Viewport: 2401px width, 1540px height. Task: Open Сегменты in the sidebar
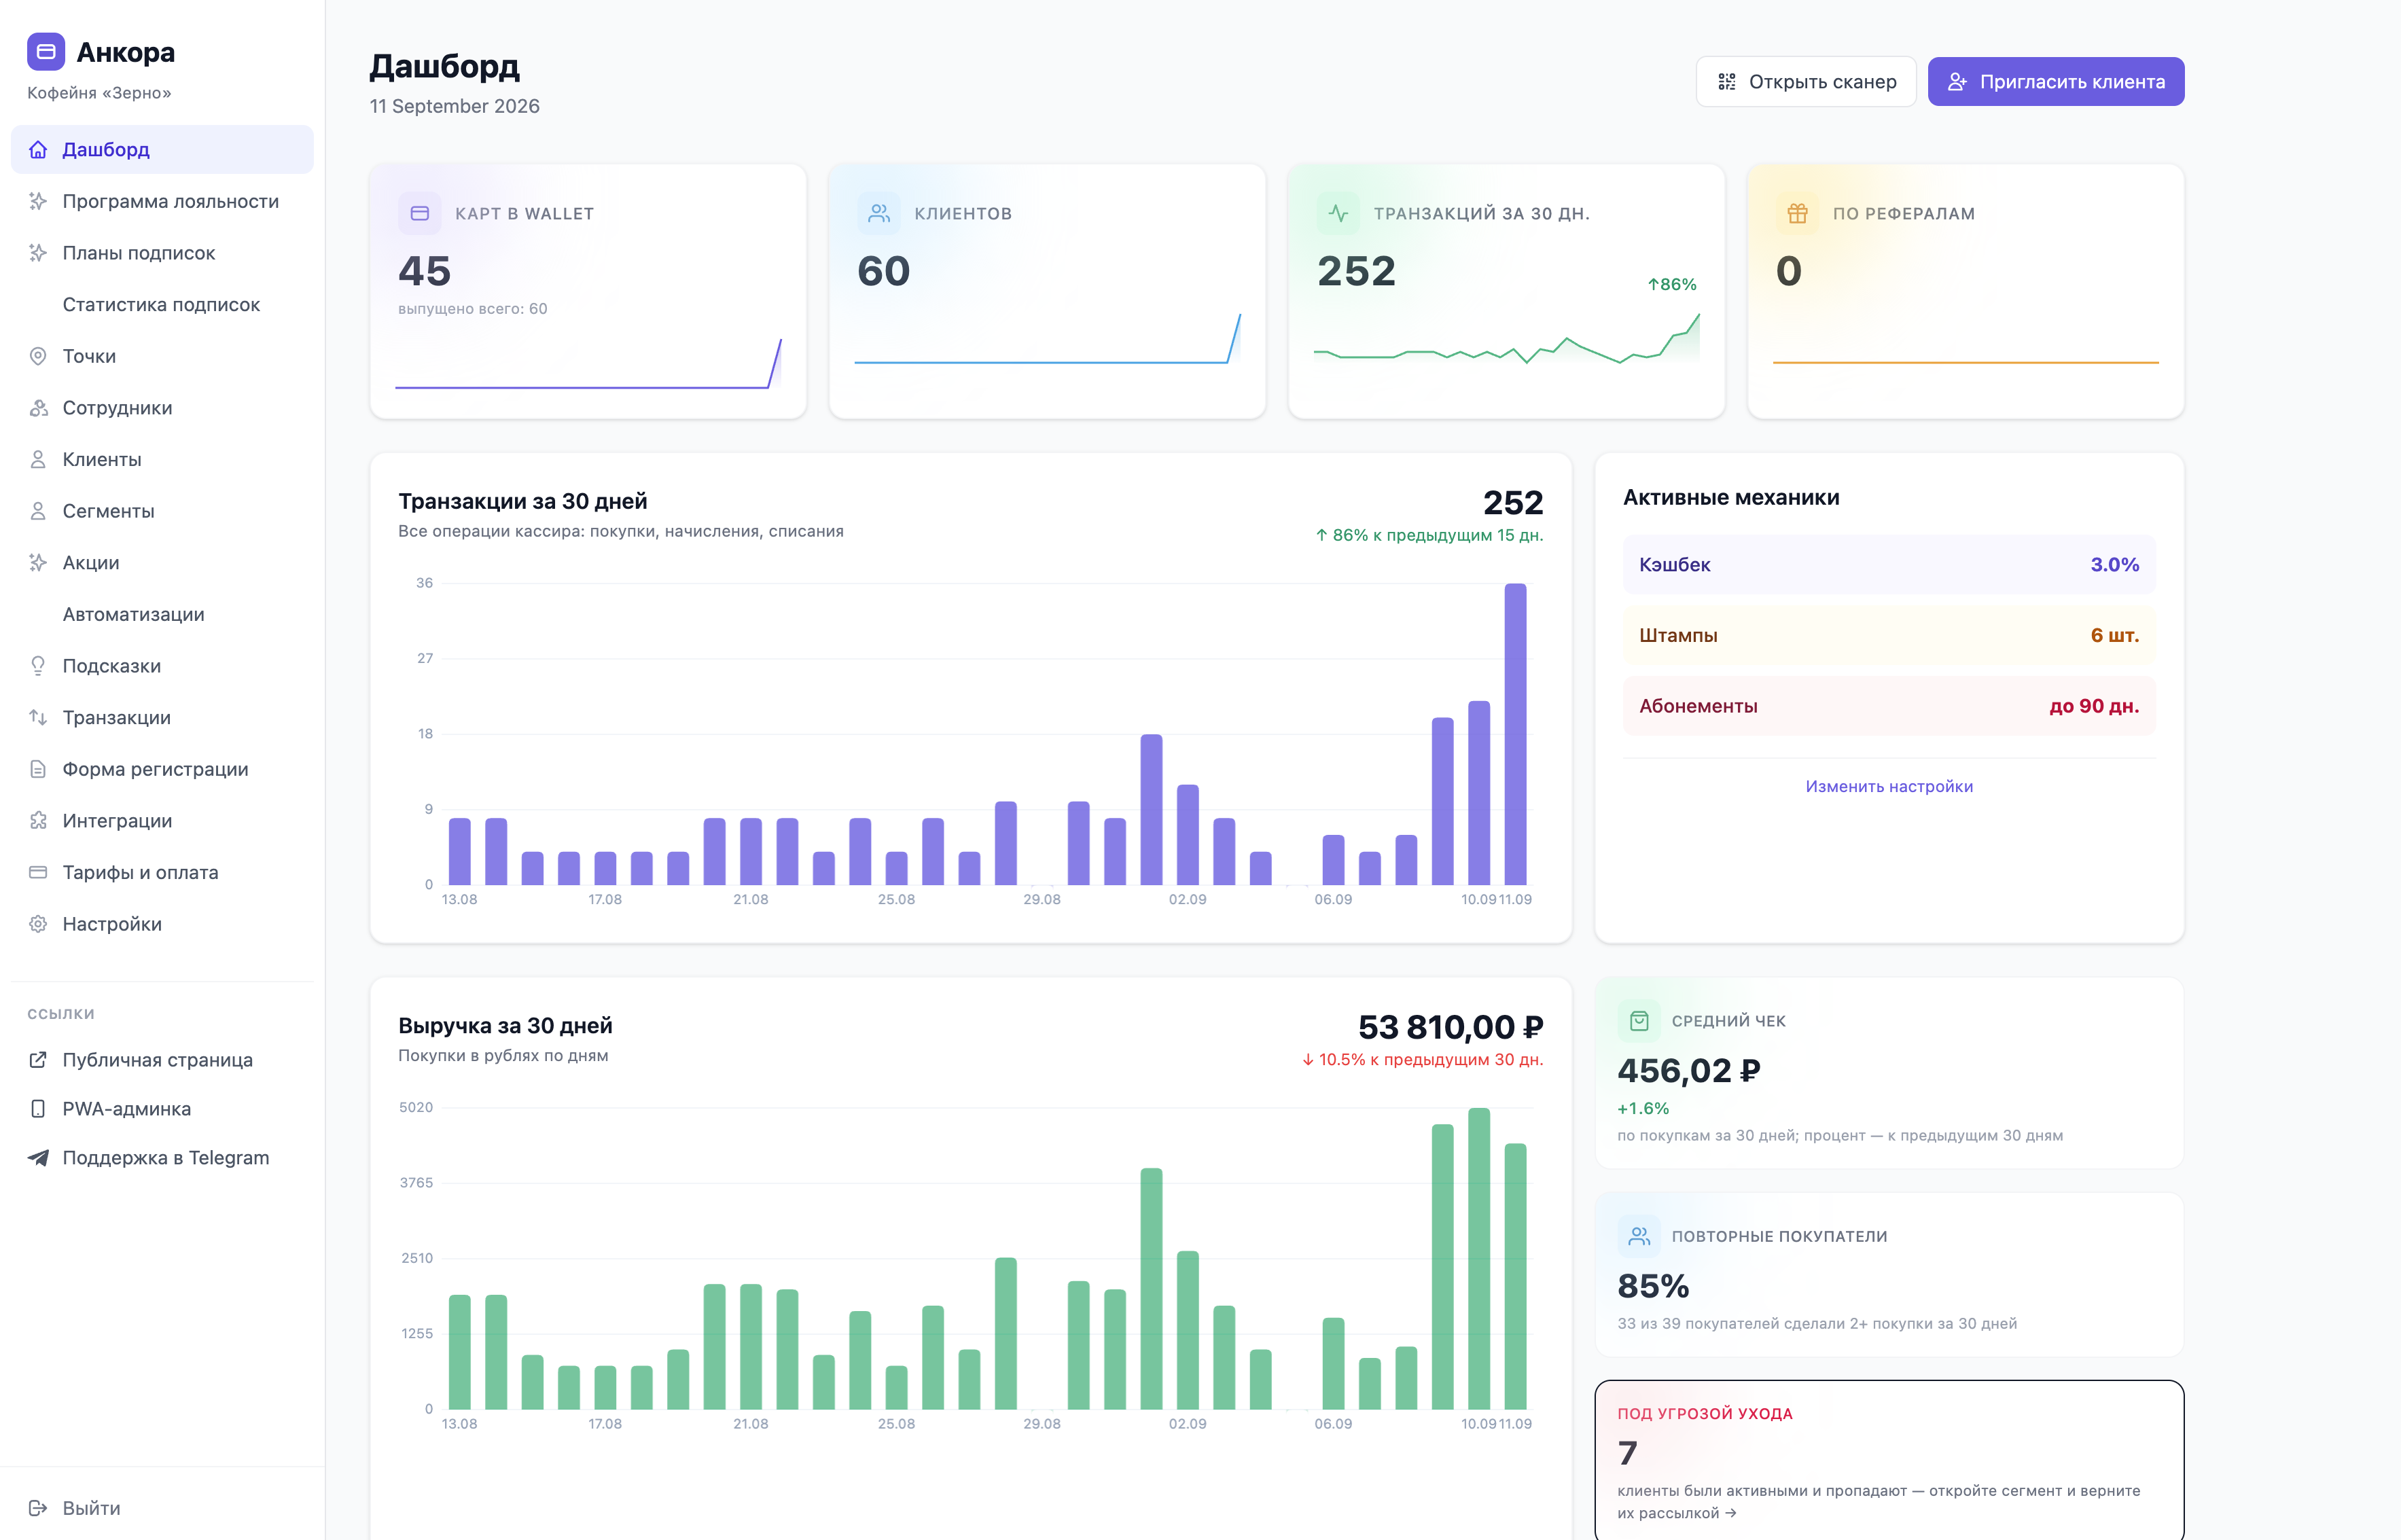162,511
